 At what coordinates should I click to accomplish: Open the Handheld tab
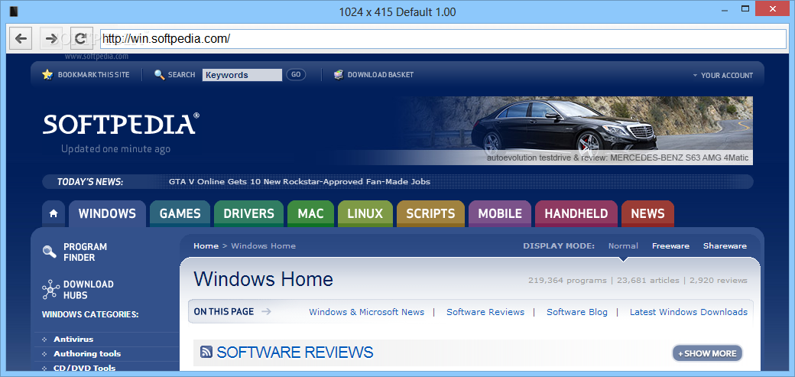pos(576,213)
